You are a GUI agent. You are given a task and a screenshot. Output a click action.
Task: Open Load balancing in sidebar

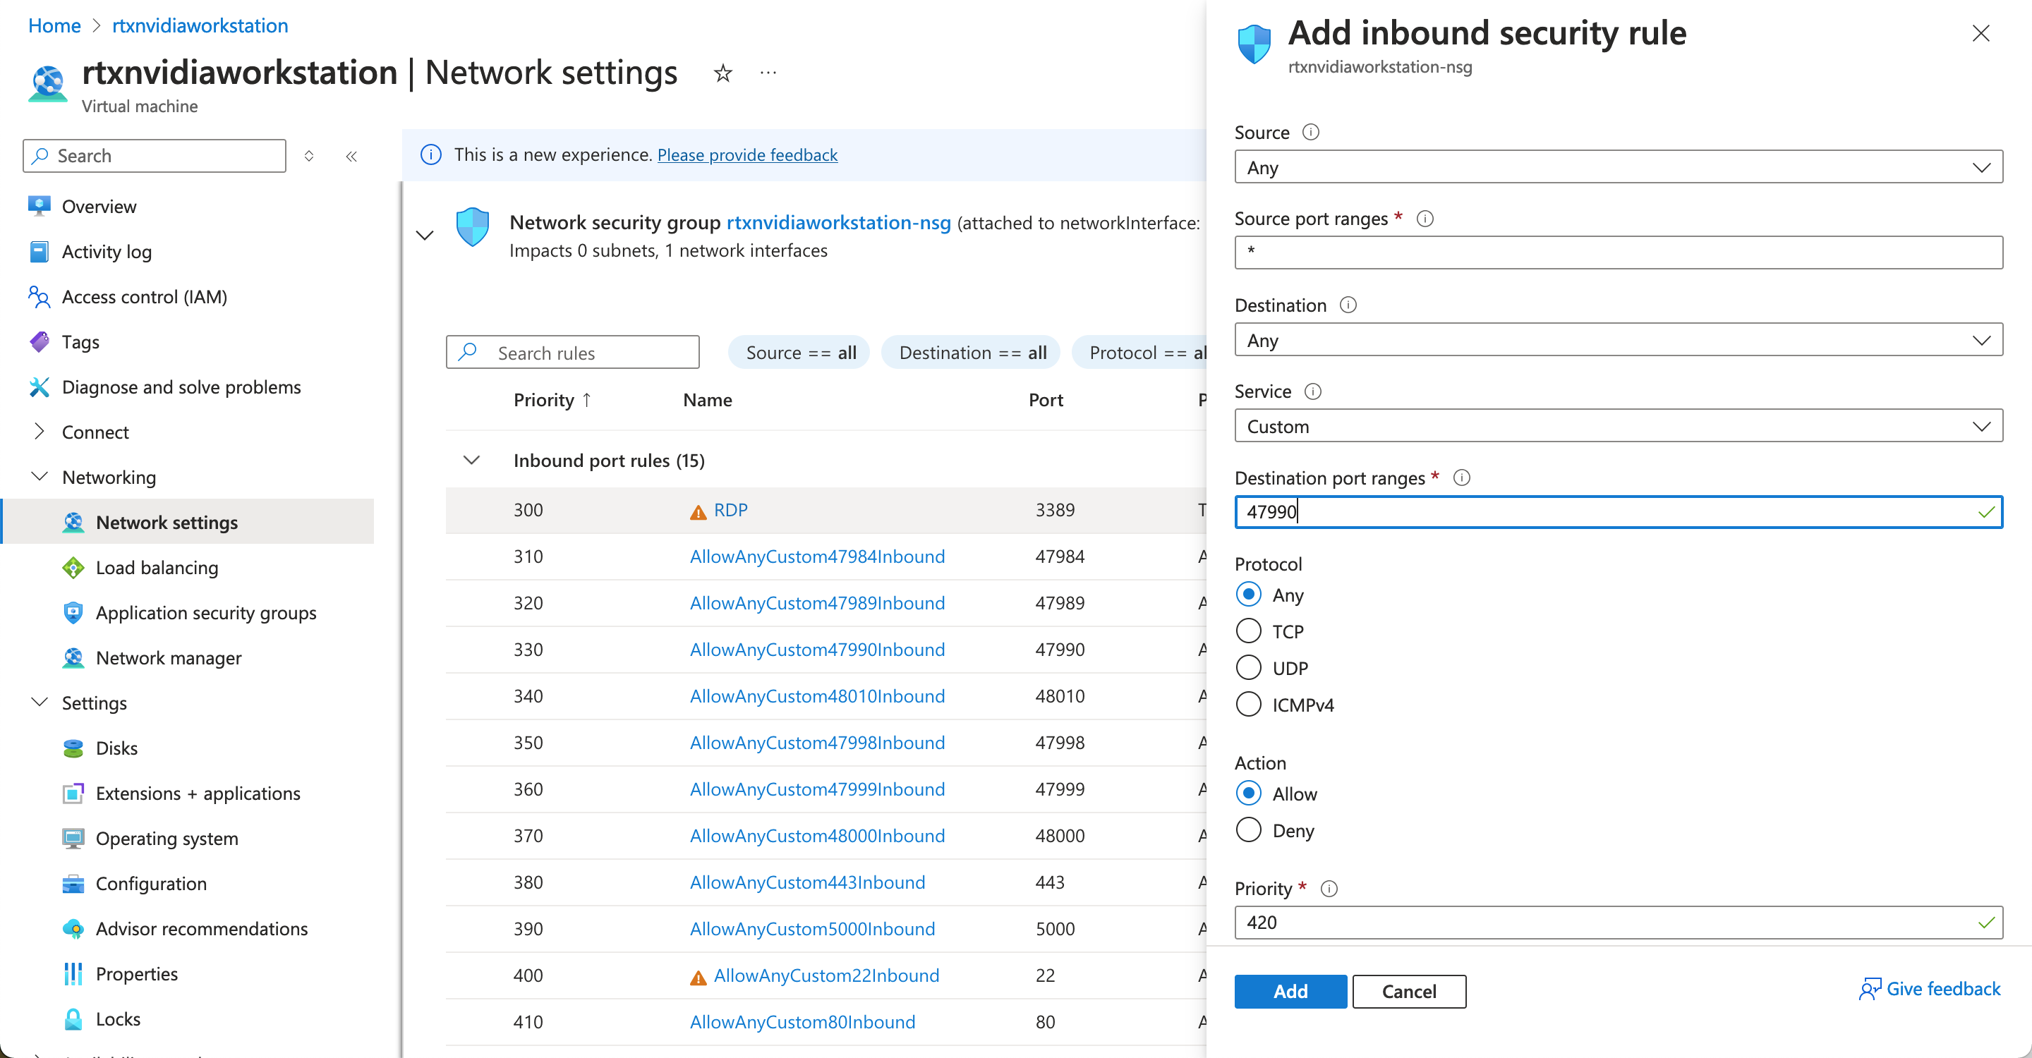click(157, 568)
